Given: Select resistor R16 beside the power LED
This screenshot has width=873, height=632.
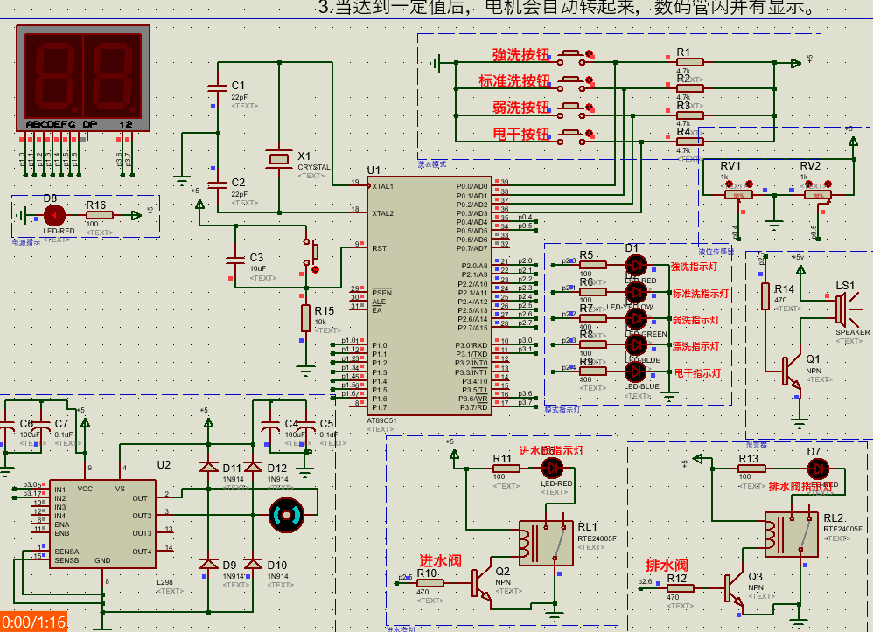Looking at the screenshot, I should (100, 215).
